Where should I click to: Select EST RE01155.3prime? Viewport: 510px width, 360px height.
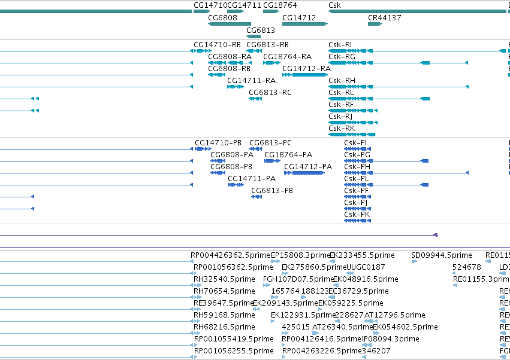(x=455, y=285)
